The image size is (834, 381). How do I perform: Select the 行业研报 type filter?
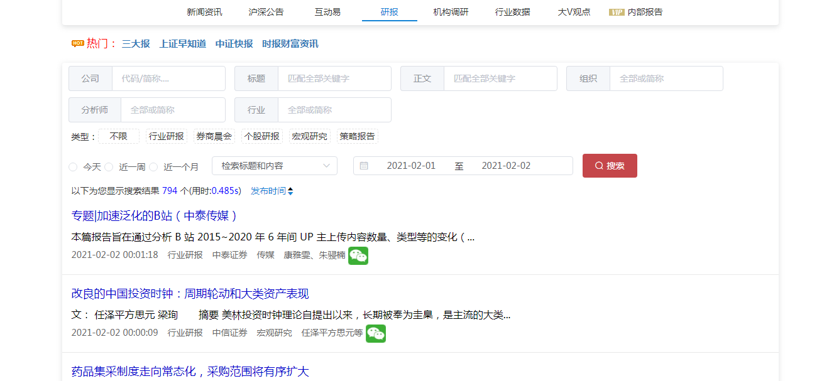pos(167,136)
